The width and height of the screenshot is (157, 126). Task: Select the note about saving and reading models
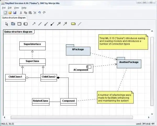point(123,42)
